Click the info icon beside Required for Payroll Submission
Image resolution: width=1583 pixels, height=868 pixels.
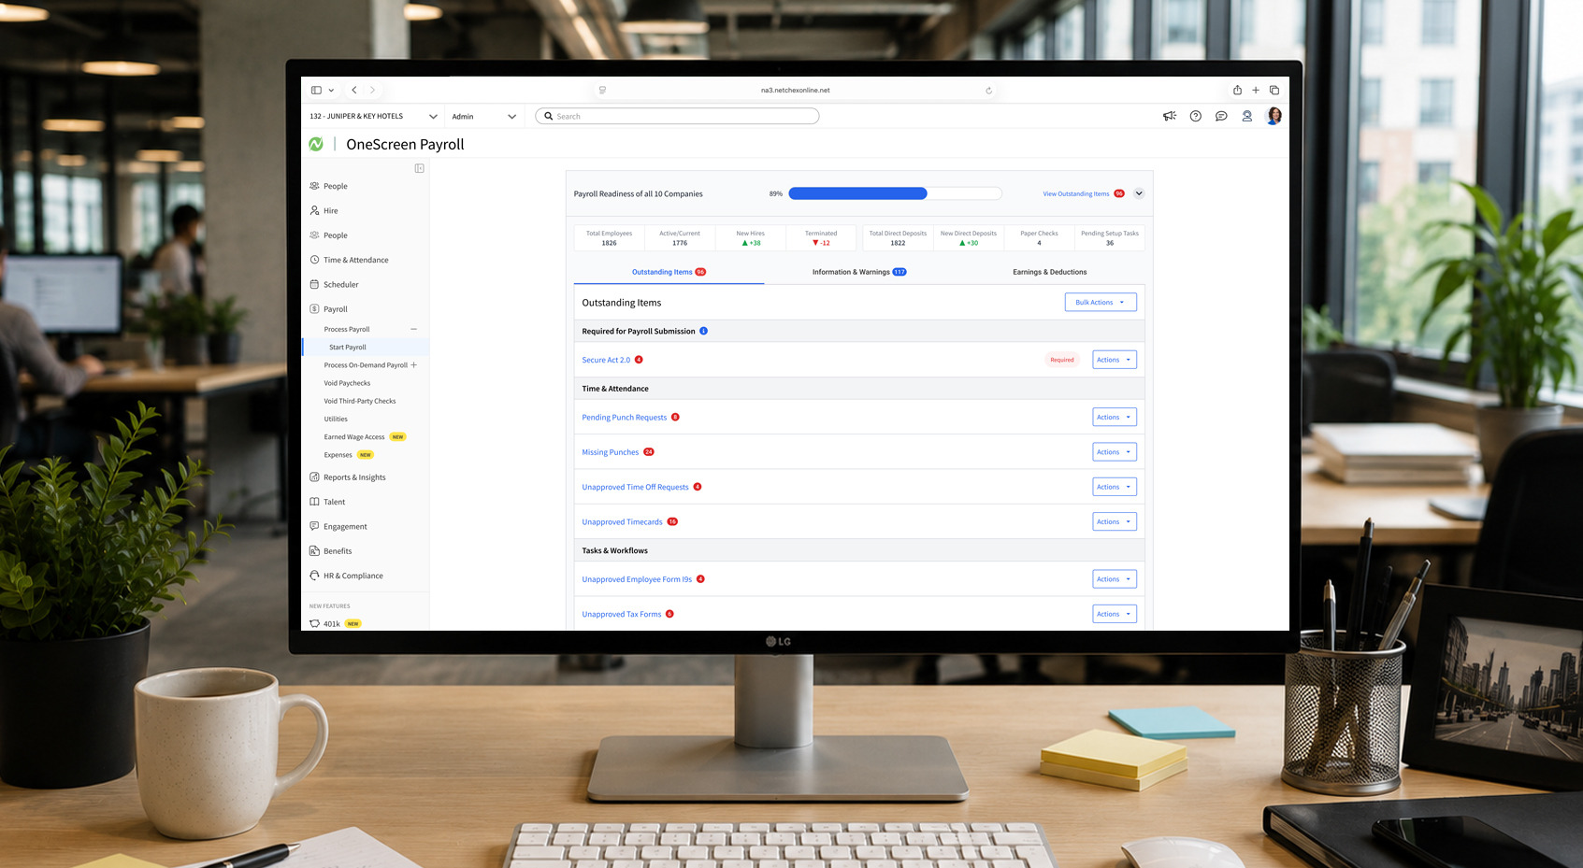tap(704, 331)
